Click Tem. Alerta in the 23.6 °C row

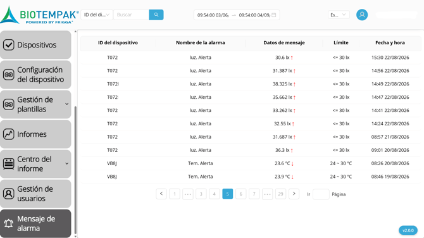[x=201, y=163]
